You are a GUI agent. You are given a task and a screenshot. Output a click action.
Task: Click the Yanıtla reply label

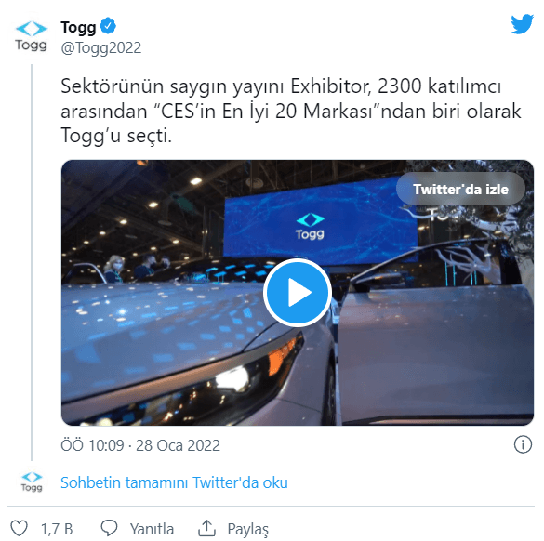(x=152, y=529)
